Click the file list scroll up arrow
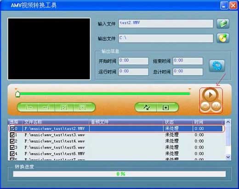The height and width of the screenshot is (189, 239). [228, 122]
